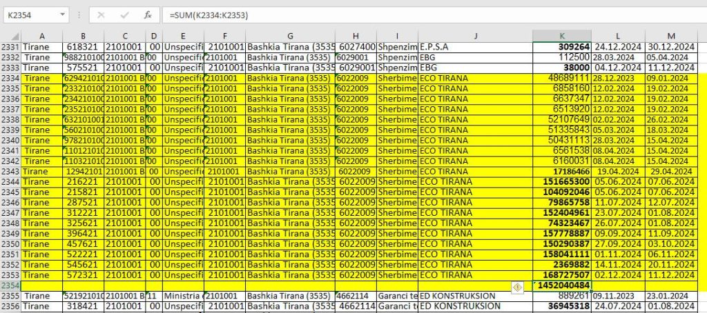Click the Cancel (X) formula bar icon
707x313 pixels.
click(101, 15)
